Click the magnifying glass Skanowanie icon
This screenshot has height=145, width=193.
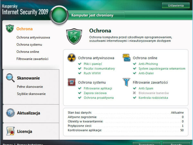pos(10,78)
